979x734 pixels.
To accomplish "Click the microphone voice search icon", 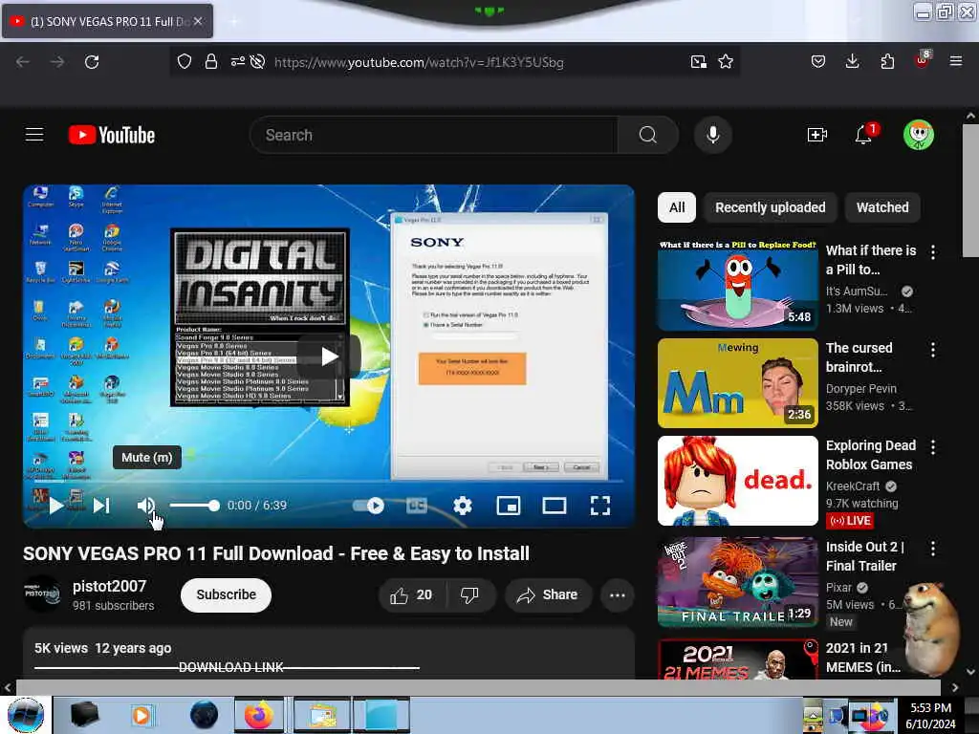I will click(x=713, y=135).
